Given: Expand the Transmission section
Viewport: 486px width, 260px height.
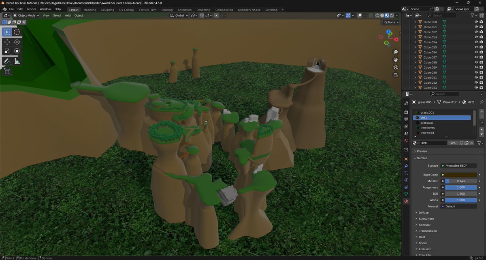Looking at the screenshot, I should [x=428, y=231].
